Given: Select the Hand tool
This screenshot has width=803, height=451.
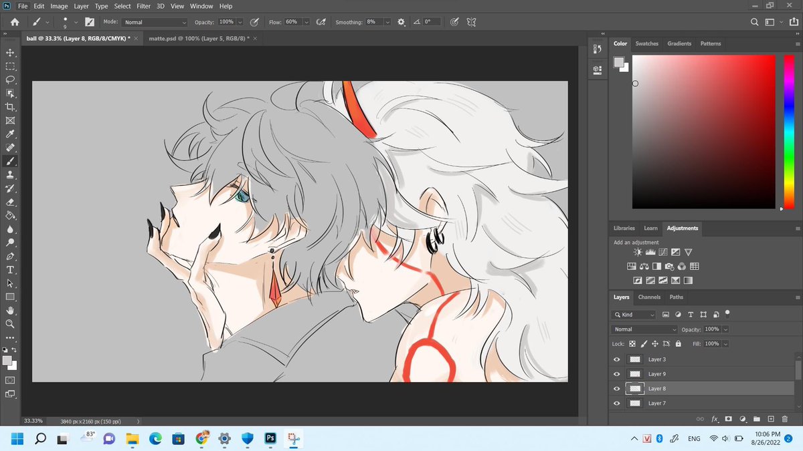Looking at the screenshot, I should (x=10, y=311).
